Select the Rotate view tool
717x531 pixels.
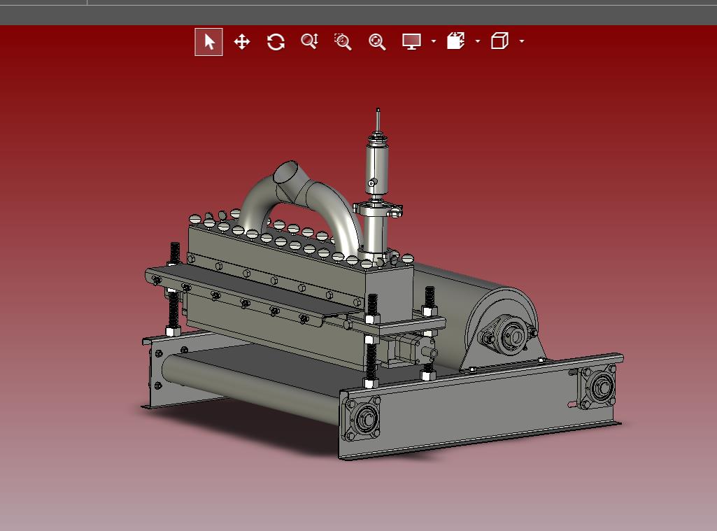pyautogui.click(x=276, y=41)
